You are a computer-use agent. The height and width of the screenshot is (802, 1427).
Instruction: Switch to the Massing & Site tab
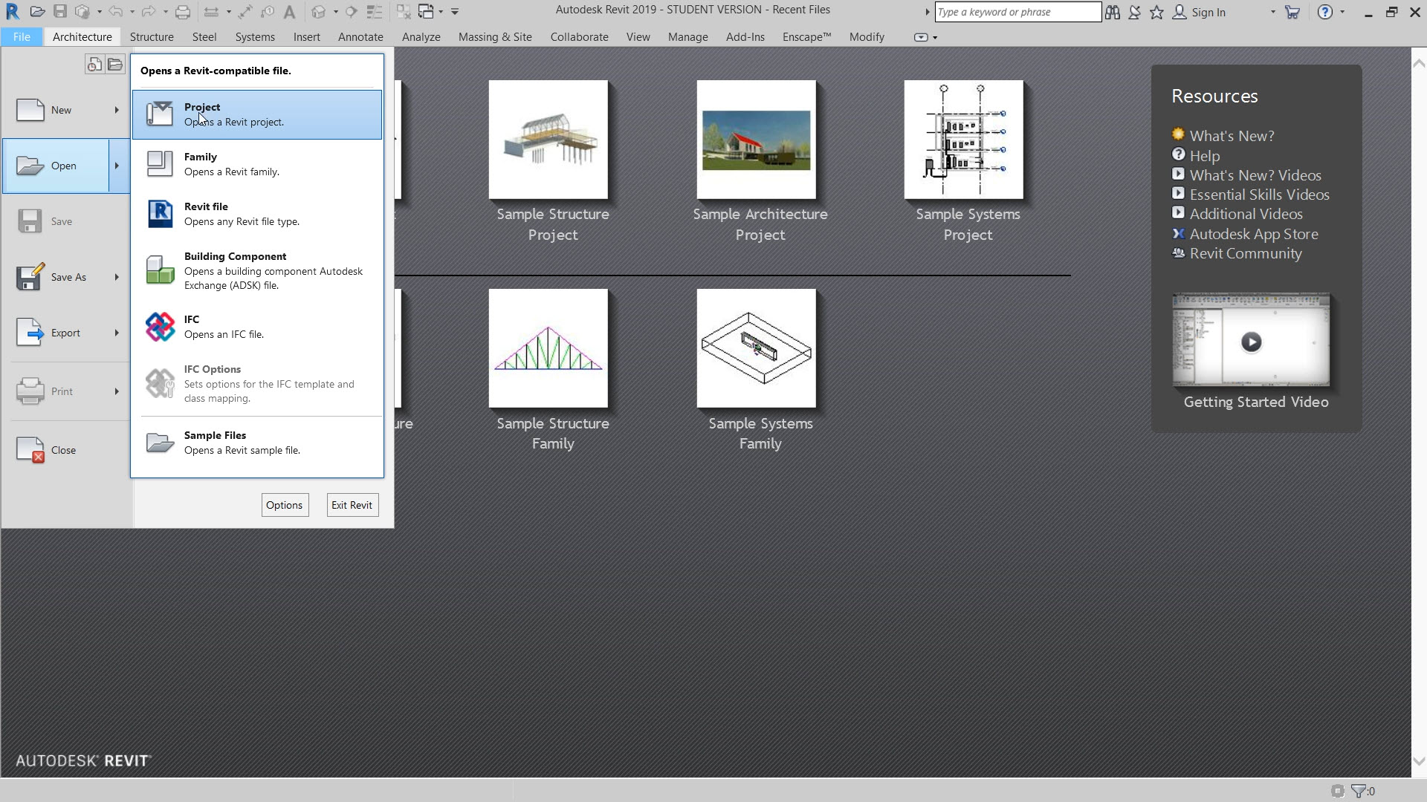(495, 36)
